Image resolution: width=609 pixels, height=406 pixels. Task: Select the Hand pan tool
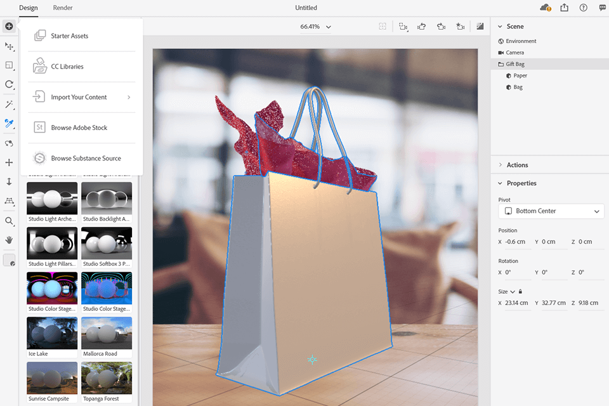point(9,240)
